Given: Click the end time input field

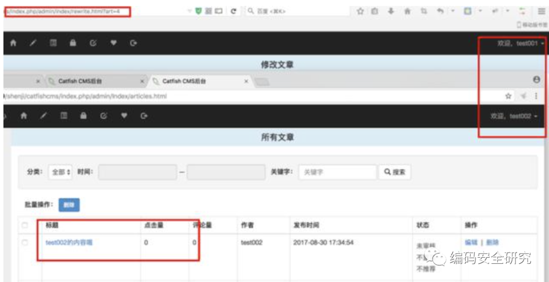Looking at the screenshot, I should pos(226,172).
